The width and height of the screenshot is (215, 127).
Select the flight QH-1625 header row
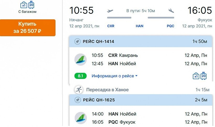pyautogui.click(x=140, y=100)
